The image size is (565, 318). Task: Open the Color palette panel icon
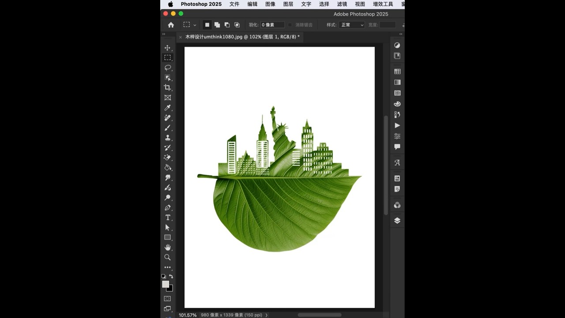[x=397, y=104]
